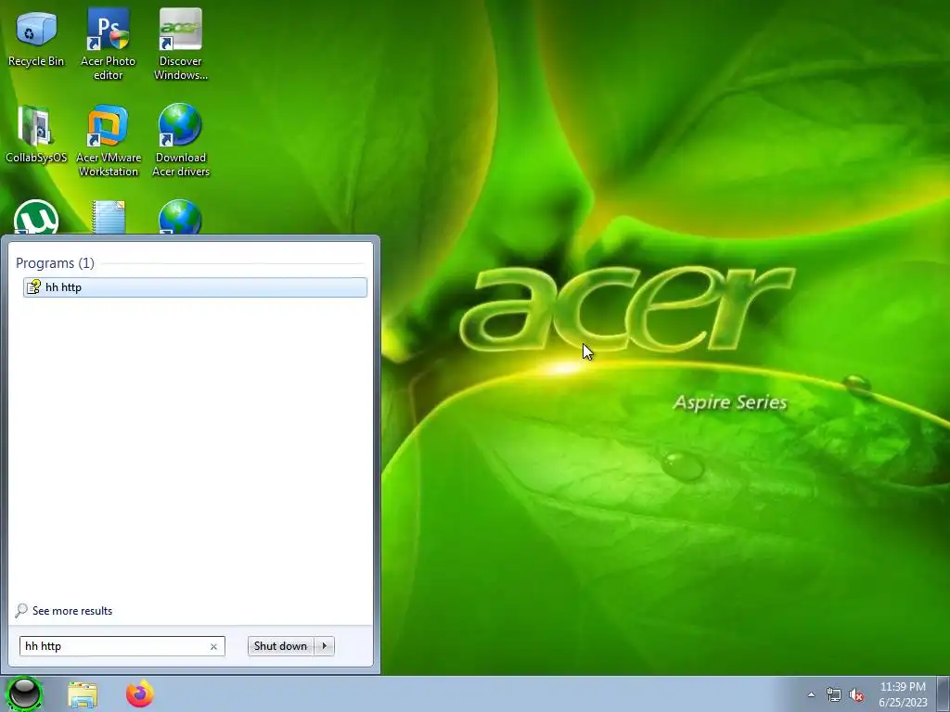
Task: Click the muted volume tray icon
Action: point(856,695)
